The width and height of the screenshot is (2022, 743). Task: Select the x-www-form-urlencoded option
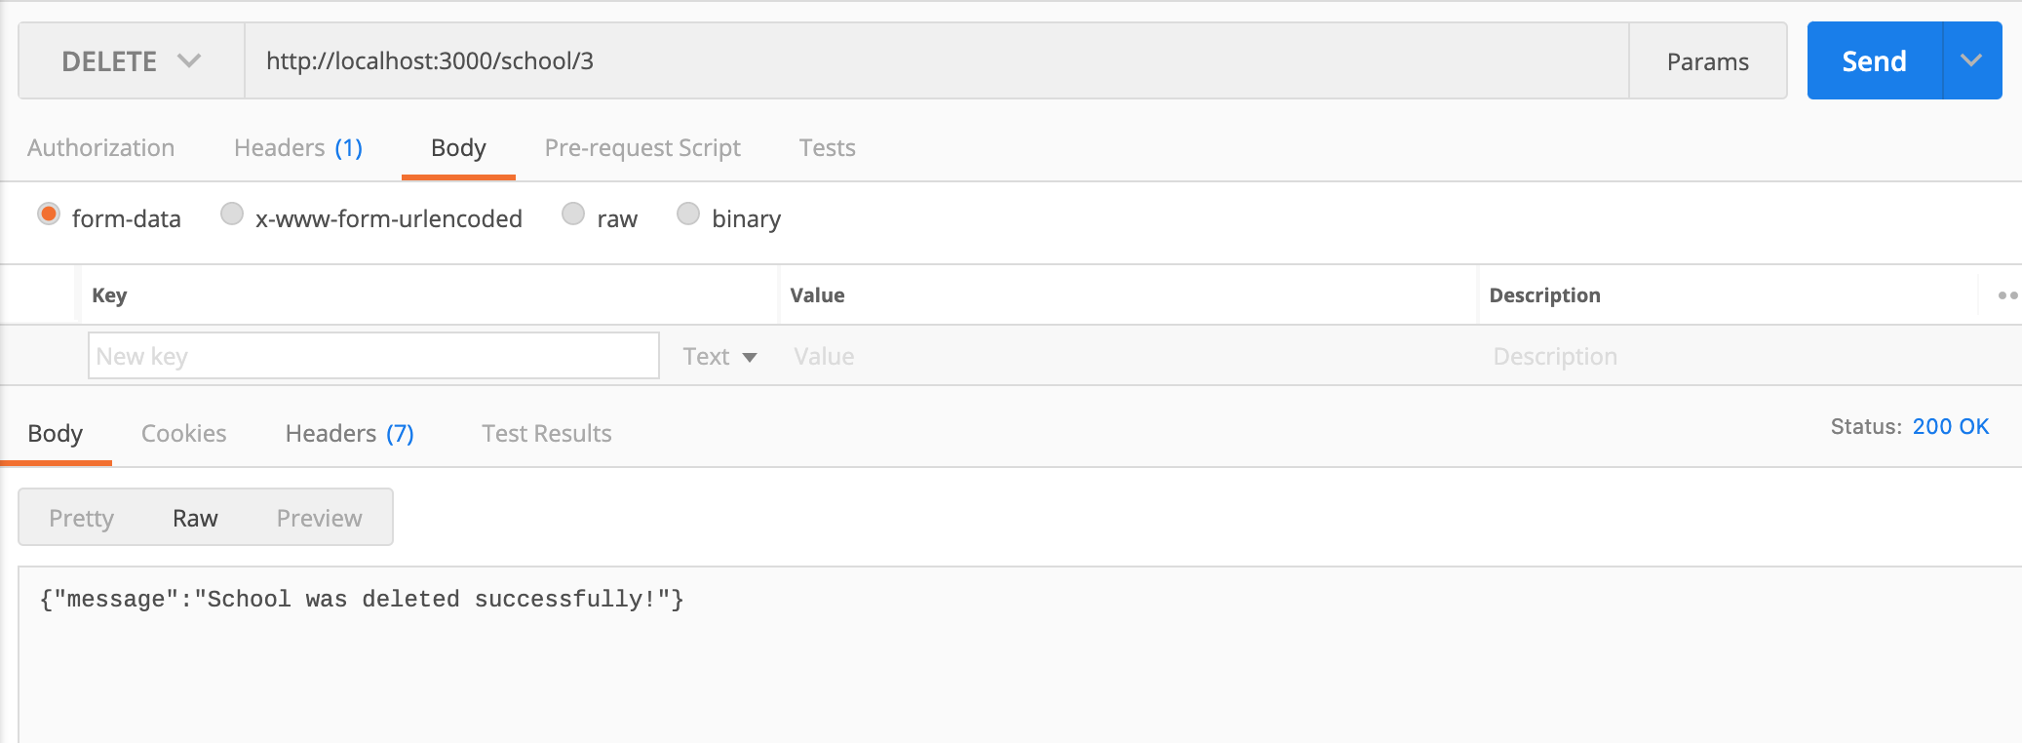[x=232, y=215]
